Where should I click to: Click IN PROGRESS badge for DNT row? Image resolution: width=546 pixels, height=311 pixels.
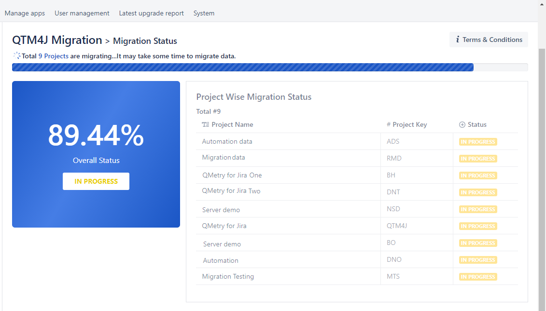(x=478, y=192)
